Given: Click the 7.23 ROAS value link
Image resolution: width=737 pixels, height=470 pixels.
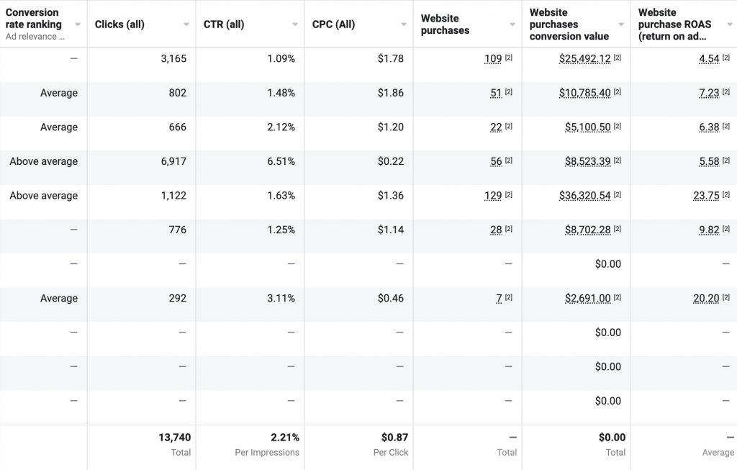Looking at the screenshot, I should pos(710,92).
